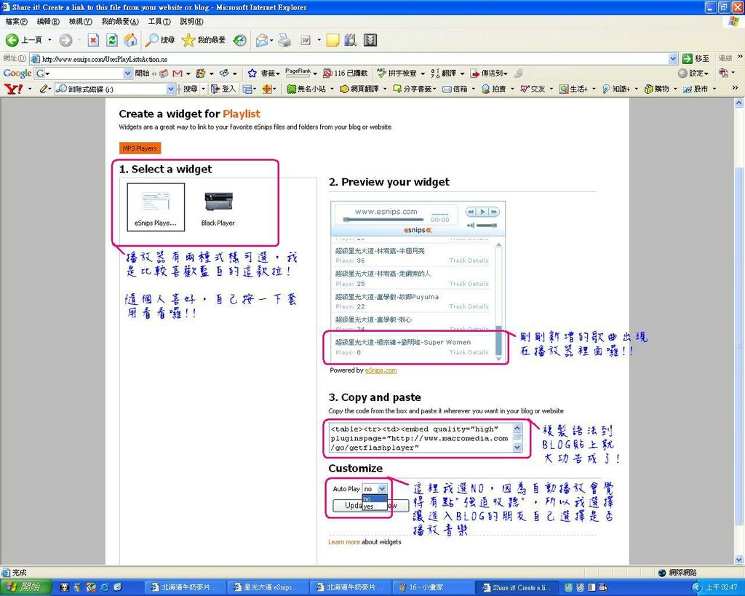Click play button in widget preview
The image size is (745, 596).
[x=482, y=212]
